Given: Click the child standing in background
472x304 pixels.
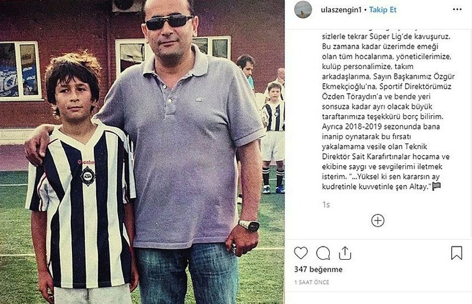Looking at the screenshot, I should pyautogui.click(x=273, y=137).
